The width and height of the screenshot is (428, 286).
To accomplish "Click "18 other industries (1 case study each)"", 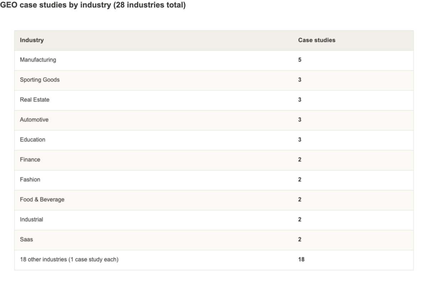I will point(69,260).
